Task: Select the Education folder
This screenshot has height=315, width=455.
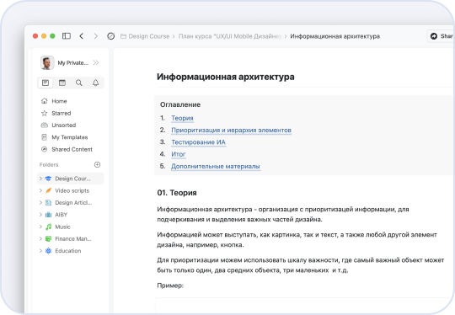Action: point(68,251)
